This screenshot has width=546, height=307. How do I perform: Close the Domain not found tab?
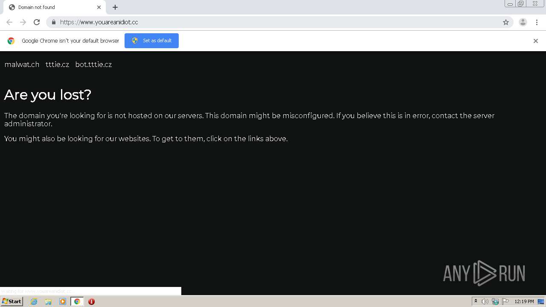click(x=99, y=7)
